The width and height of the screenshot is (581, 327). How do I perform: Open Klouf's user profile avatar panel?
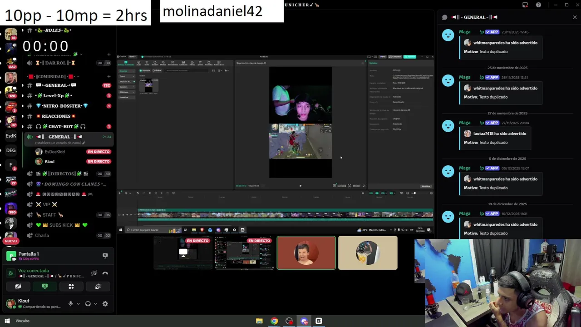(11, 303)
